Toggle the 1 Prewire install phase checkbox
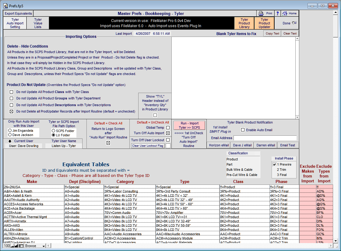The height and width of the screenshot is (251, 341). pyautogui.click(x=274, y=164)
